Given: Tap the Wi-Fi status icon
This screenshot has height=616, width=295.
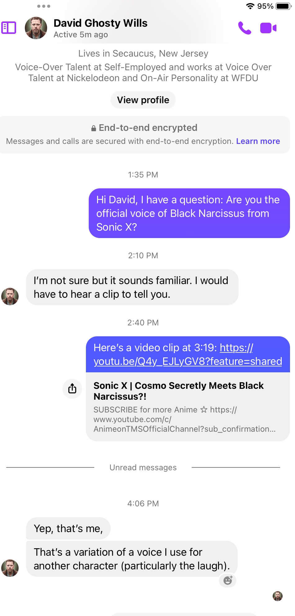Looking at the screenshot, I should [250, 6].
